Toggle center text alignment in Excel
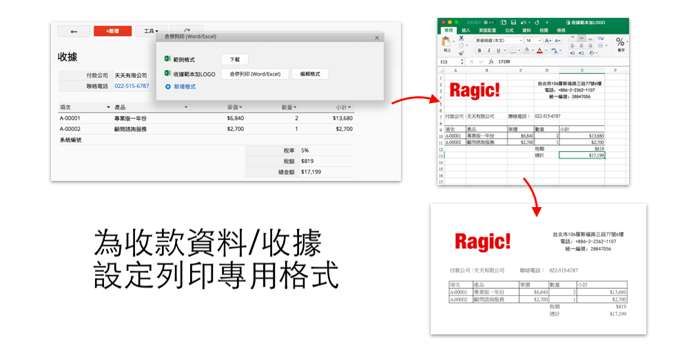Screen dimensions: 689x344 click(x=582, y=45)
